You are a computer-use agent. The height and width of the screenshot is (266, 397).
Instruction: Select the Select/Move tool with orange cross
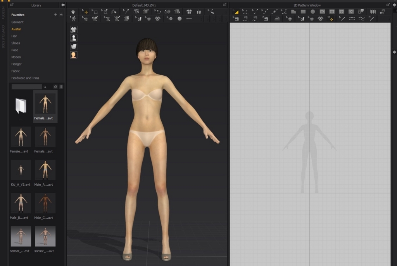coord(85,12)
